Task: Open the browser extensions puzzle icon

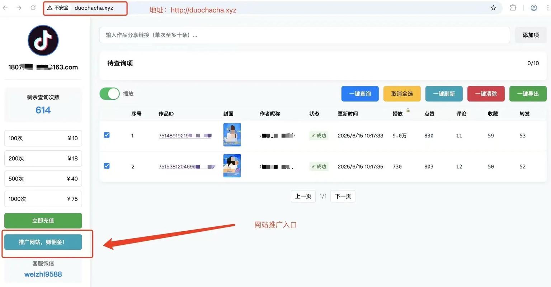Action: pyautogui.click(x=513, y=7)
